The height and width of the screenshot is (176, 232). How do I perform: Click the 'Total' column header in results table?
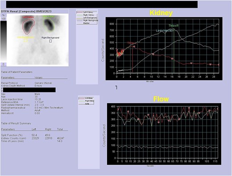[x=60, y=129]
